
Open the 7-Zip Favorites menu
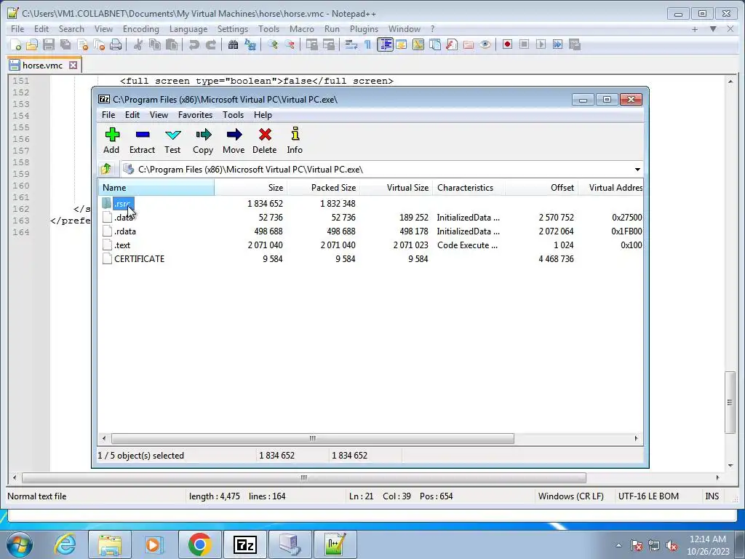(x=195, y=114)
